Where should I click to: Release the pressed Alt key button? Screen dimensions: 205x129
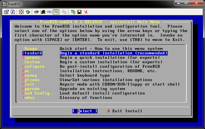[x=56, y=12]
